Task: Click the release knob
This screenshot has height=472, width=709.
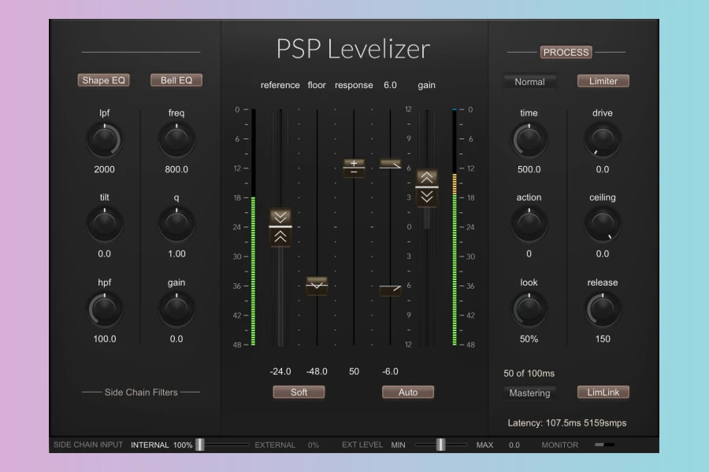Action: [x=603, y=309]
